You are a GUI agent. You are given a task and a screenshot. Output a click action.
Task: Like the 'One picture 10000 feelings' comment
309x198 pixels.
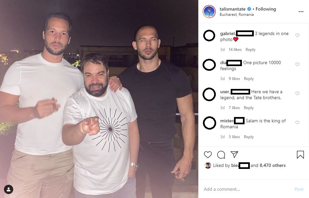click(297, 64)
